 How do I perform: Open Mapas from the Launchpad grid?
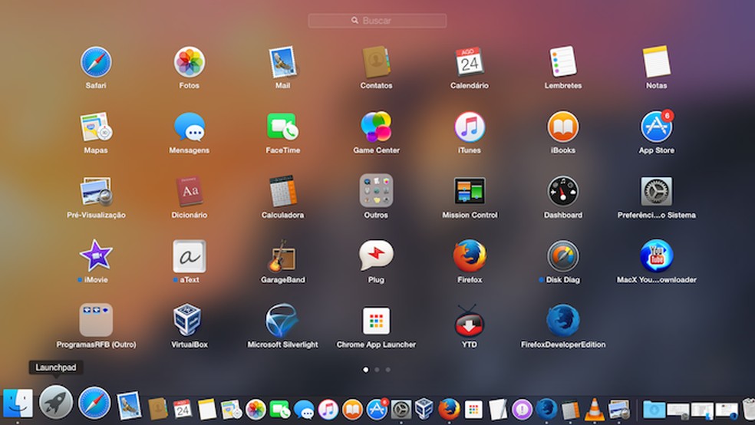pos(96,127)
